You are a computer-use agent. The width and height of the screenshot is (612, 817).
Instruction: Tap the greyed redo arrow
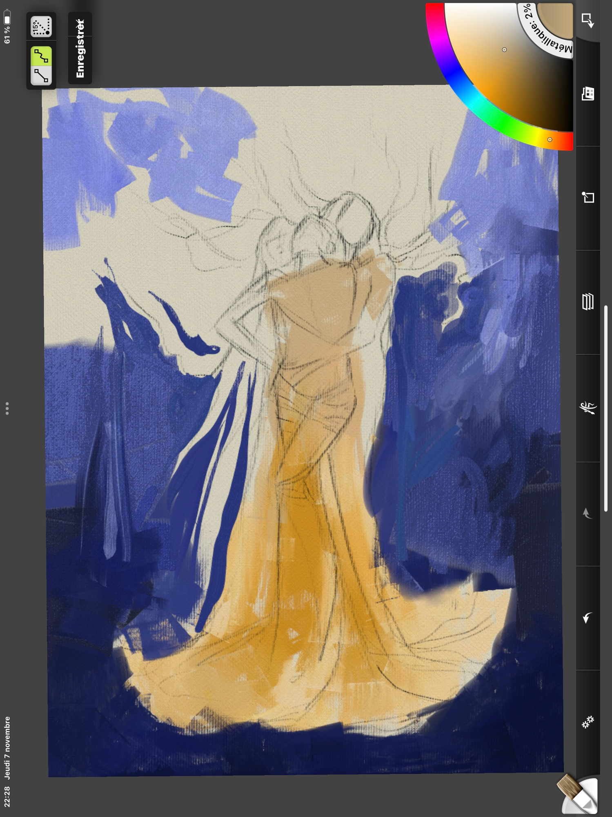click(x=588, y=513)
